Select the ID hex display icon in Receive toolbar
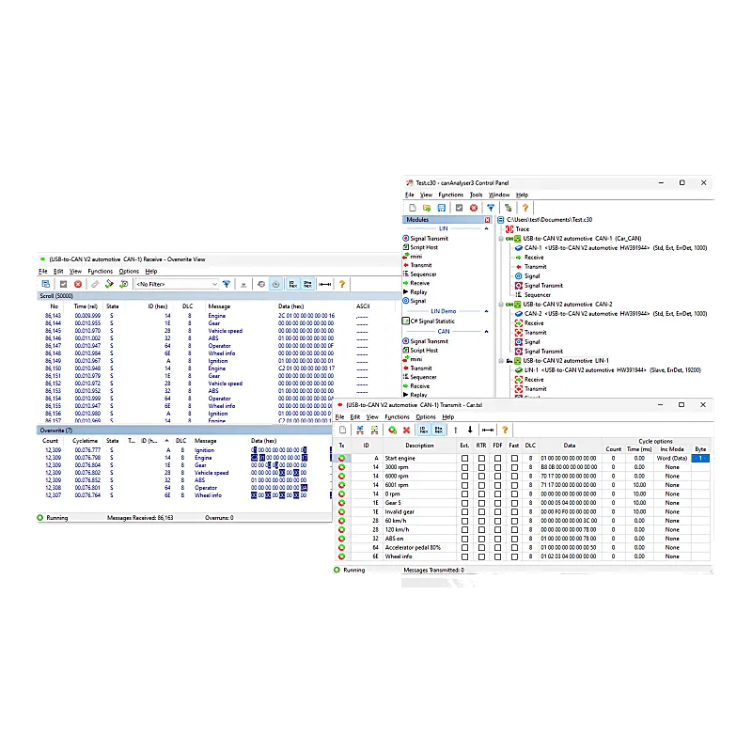The width and height of the screenshot is (752, 752). (291, 282)
